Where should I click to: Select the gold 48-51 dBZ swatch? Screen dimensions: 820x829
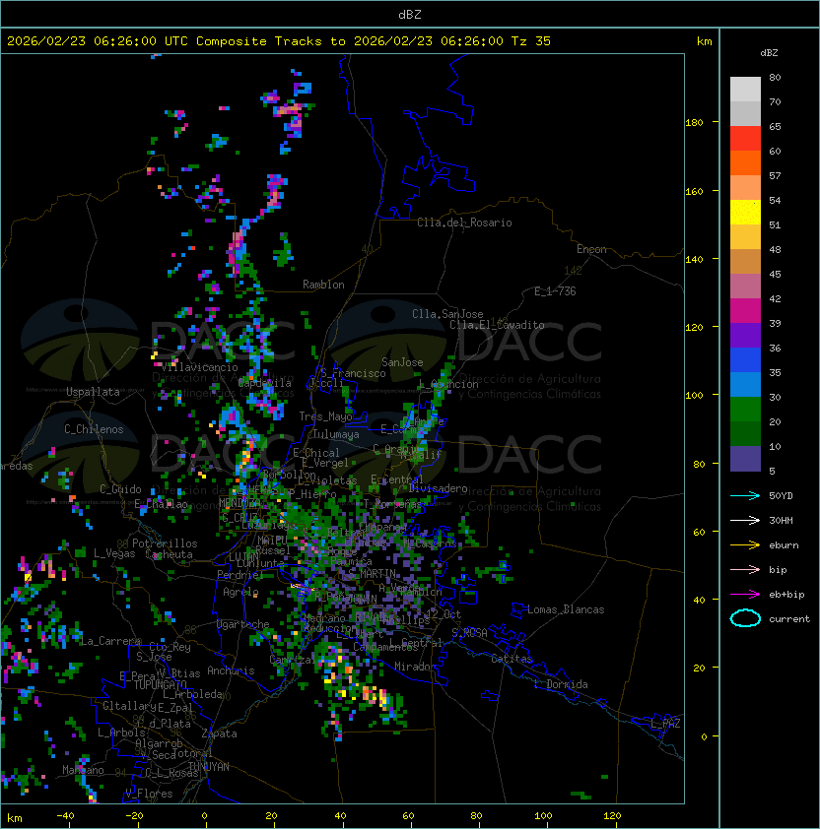[x=745, y=237]
